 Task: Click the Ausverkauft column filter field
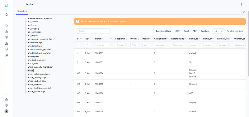point(160,45)
